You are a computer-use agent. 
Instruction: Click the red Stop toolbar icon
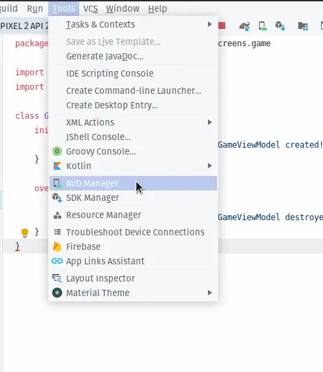click(x=222, y=26)
